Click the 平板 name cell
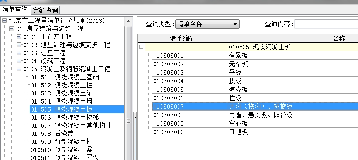The width and height of the screenshot is (358, 160). click(293, 73)
